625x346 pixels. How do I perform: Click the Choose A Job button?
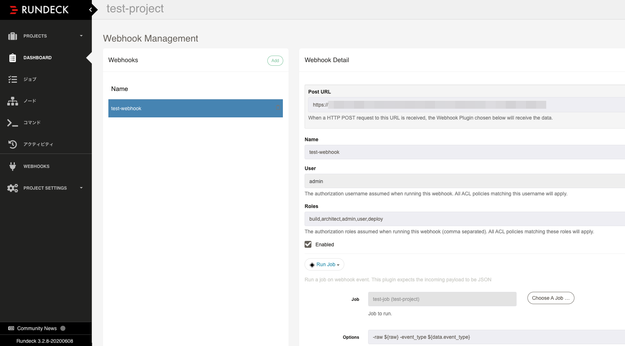551,298
